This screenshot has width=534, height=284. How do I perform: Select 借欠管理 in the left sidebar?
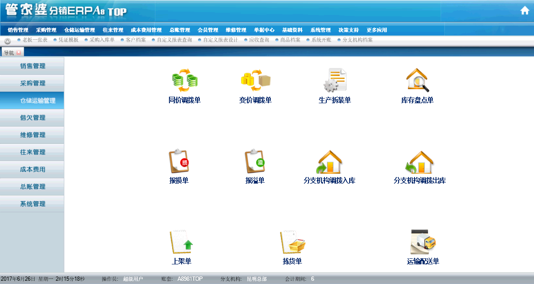click(x=32, y=118)
